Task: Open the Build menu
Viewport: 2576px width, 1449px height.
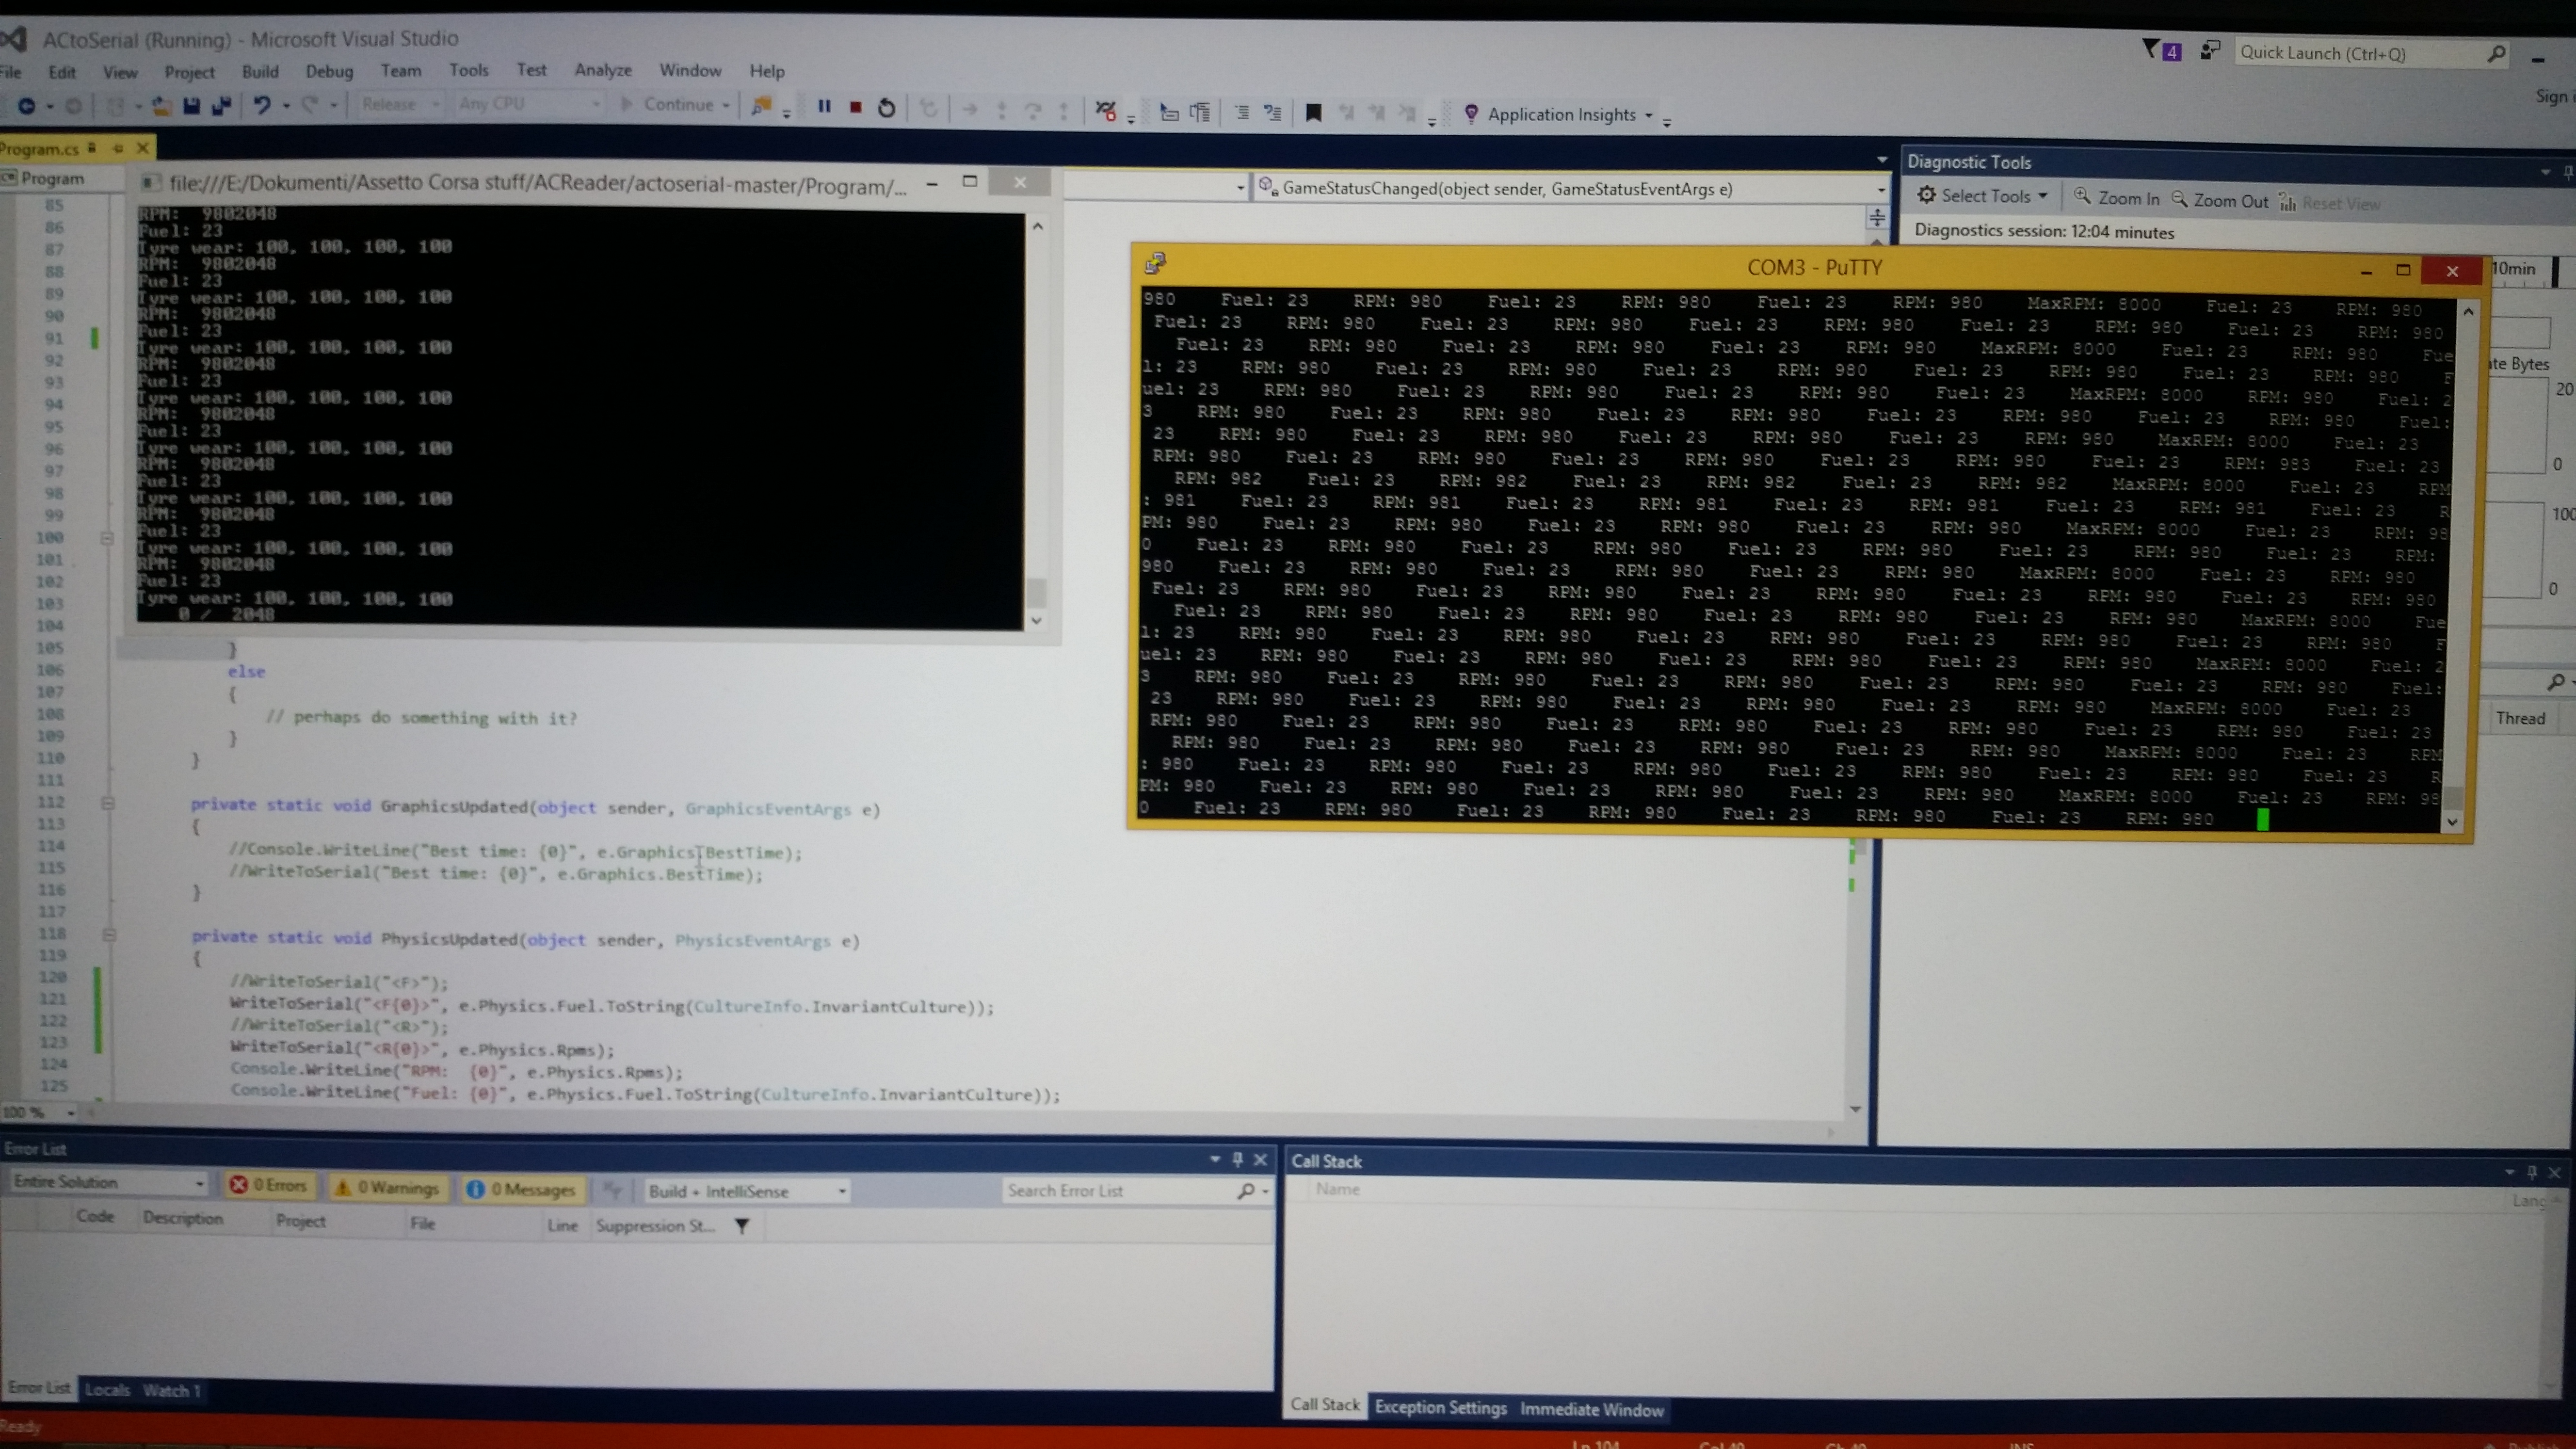Action: [x=260, y=72]
